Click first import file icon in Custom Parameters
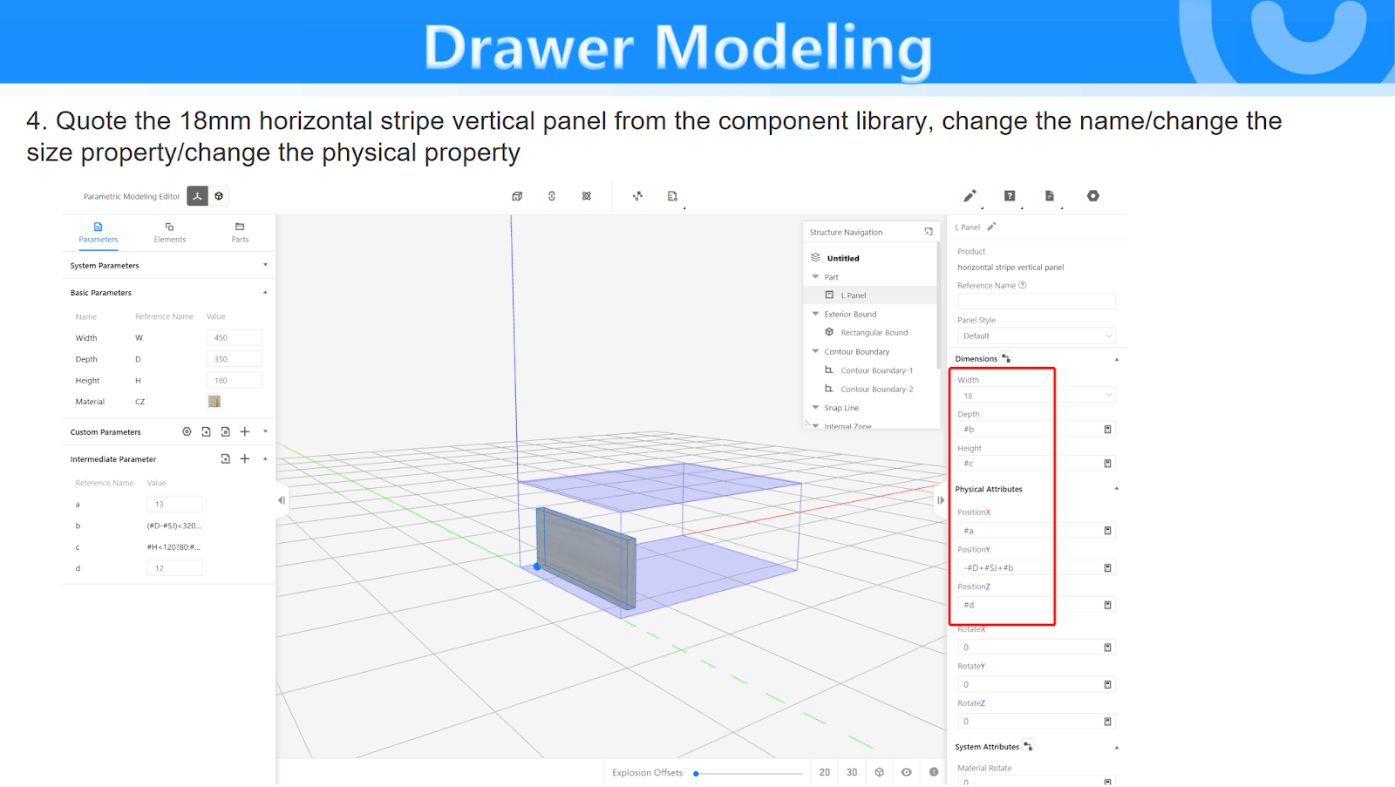The image size is (1395, 787). coord(207,432)
